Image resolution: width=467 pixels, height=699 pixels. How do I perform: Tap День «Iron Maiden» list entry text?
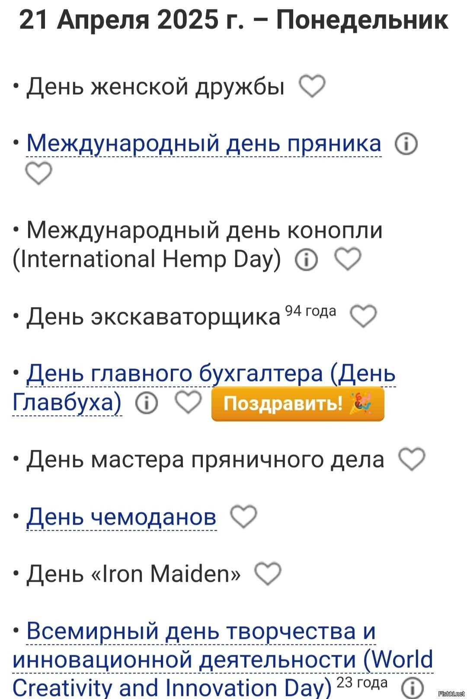coord(133,574)
